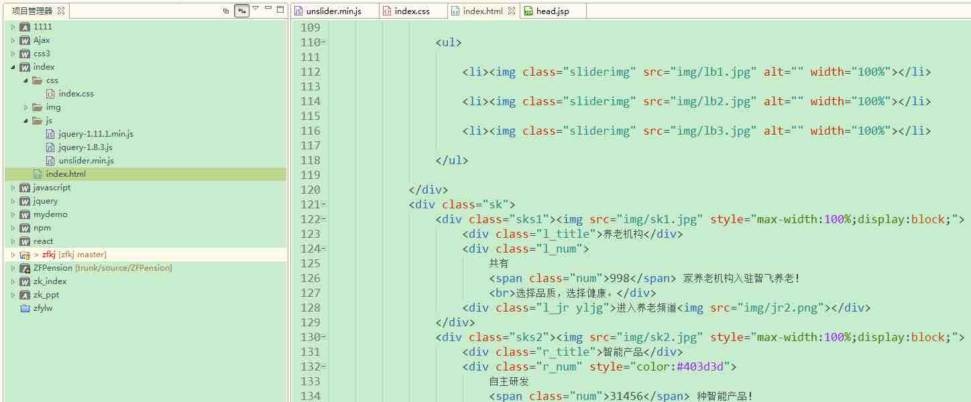Toggle fold marker at line 110
This screenshot has width=971, height=402.
pos(324,42)
